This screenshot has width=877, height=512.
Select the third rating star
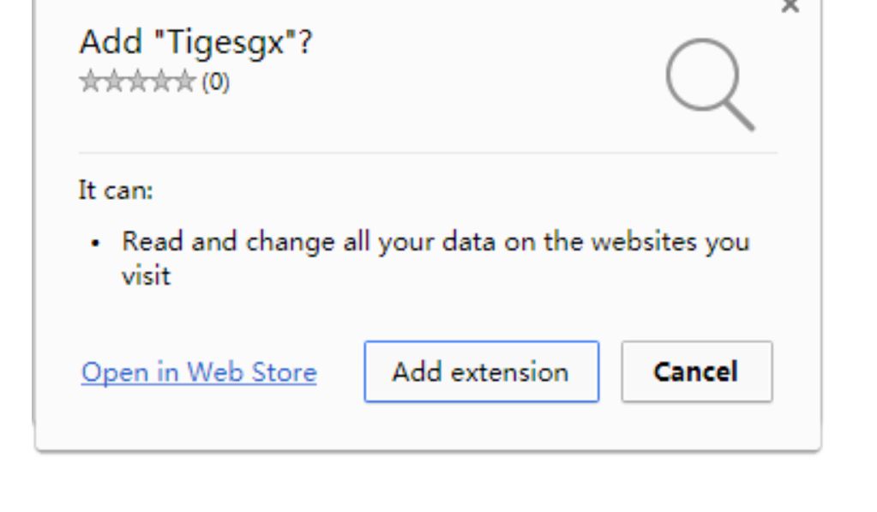137,82
